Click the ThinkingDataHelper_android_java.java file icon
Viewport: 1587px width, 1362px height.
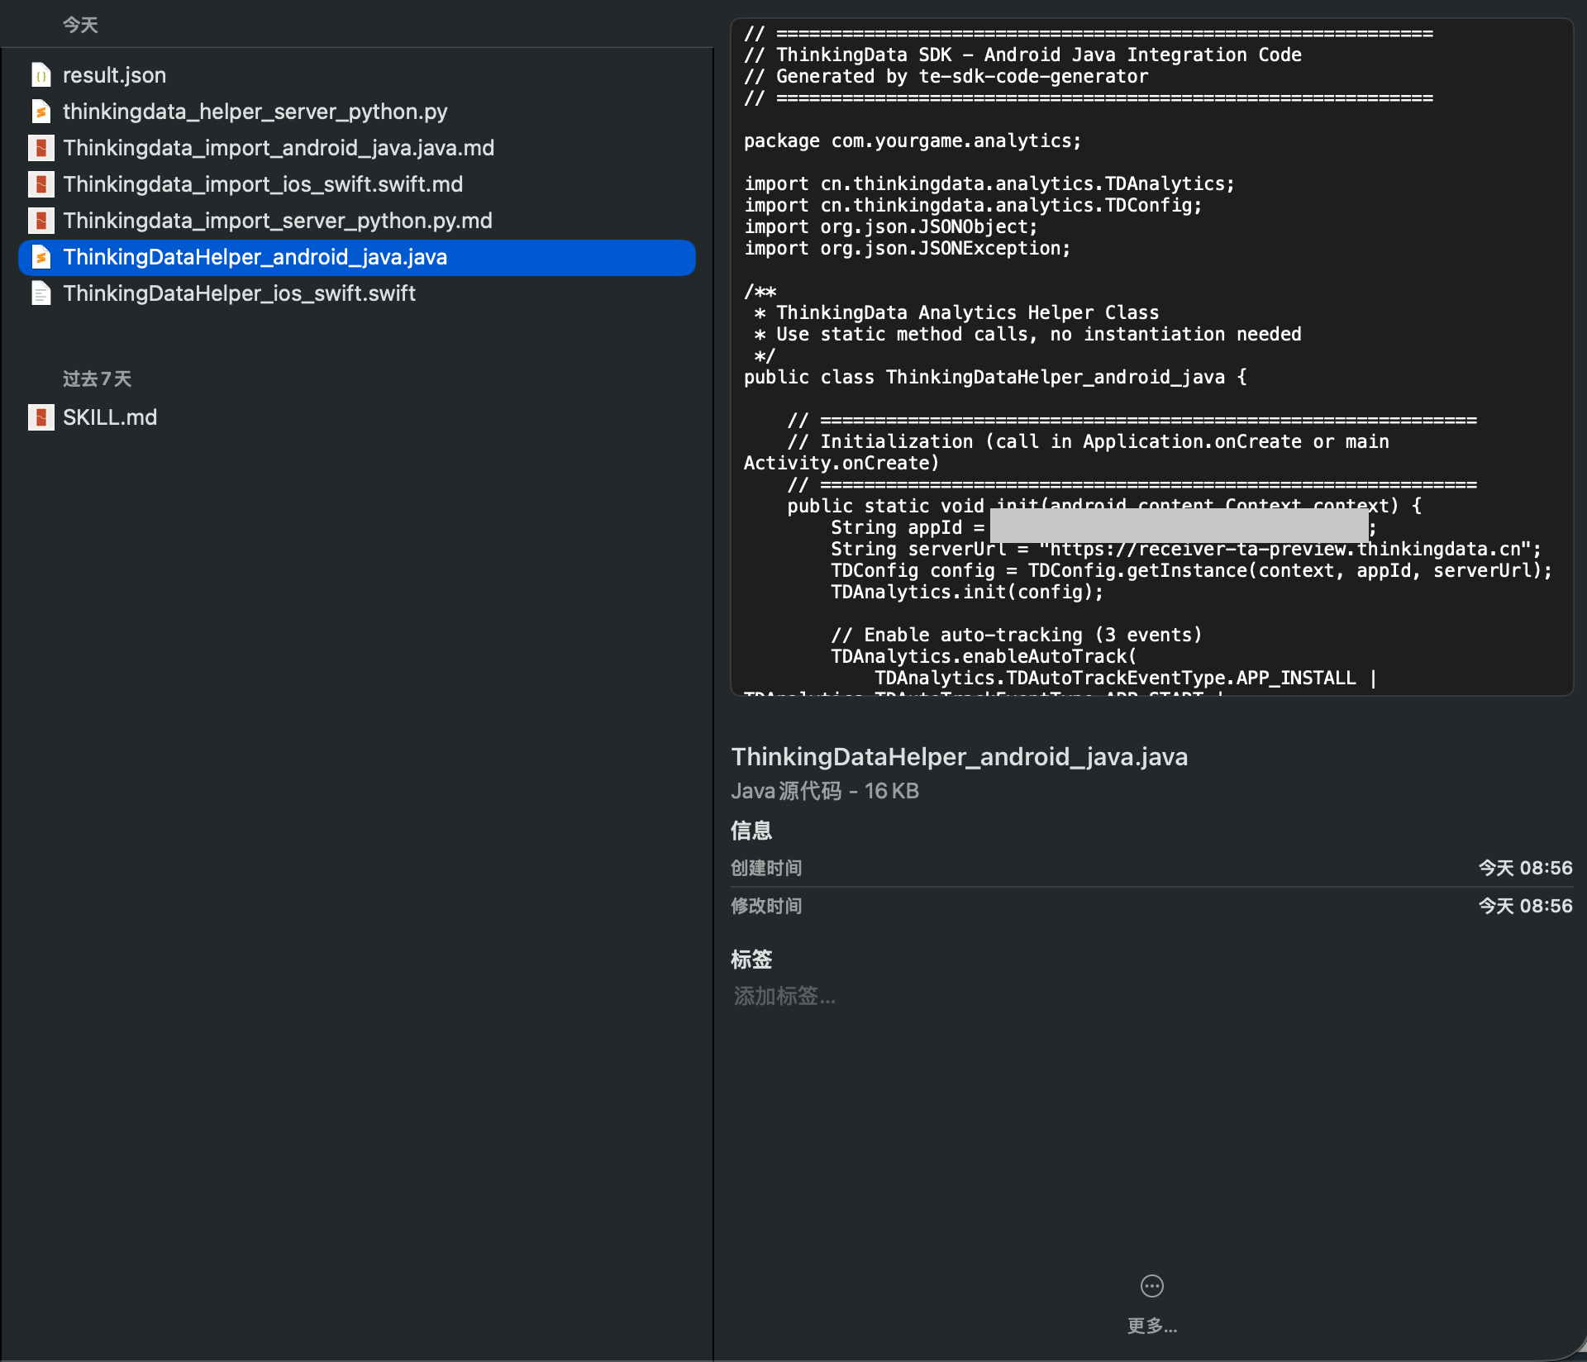(41, 257)
